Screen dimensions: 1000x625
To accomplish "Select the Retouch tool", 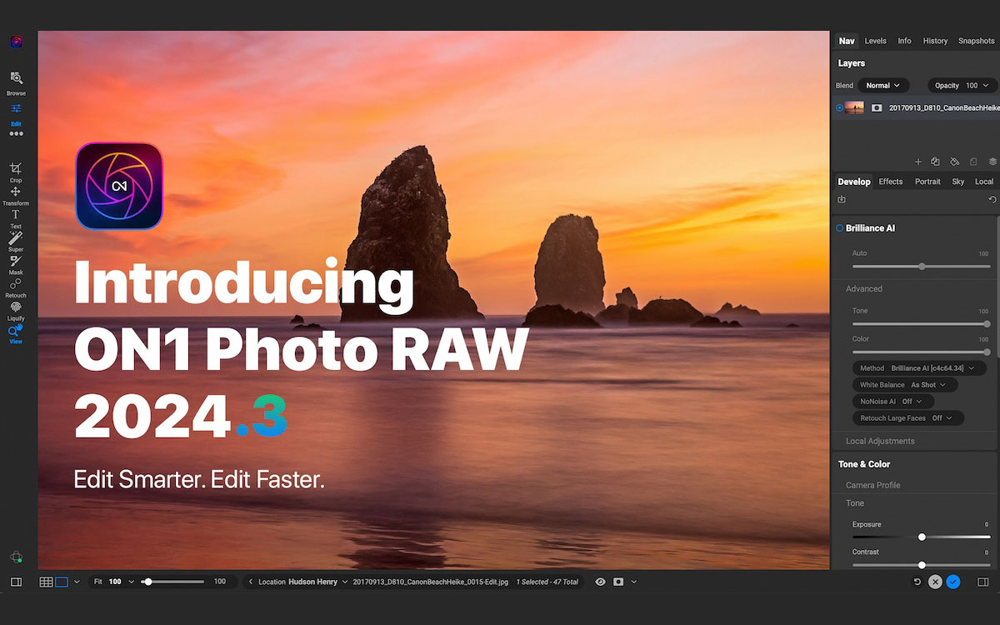I will (16, 288).
